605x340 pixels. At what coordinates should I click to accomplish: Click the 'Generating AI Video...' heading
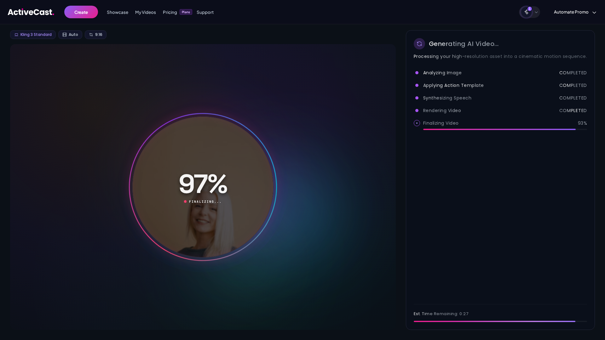click(x=464, y=44)
